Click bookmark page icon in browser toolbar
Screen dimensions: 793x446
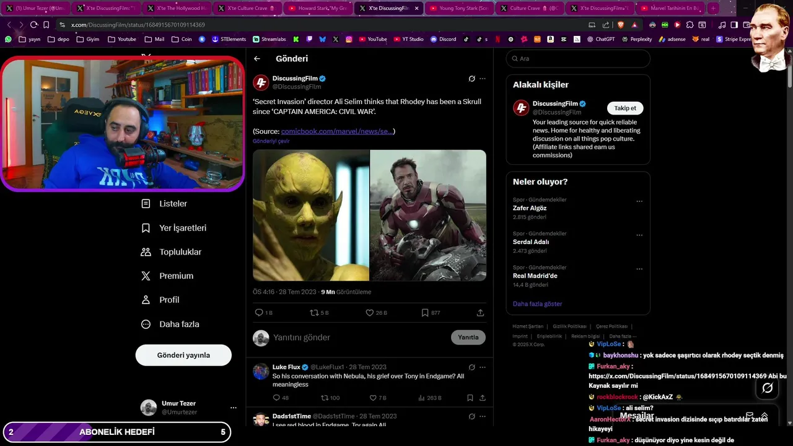click(46, 25)
